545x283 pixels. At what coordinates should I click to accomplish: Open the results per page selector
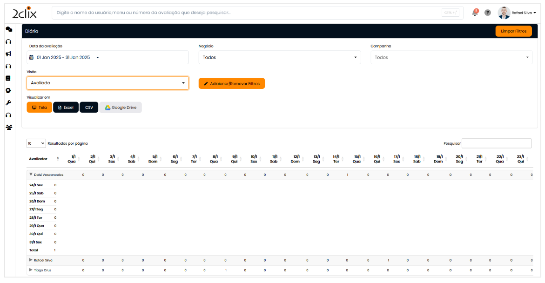pyautogui.click(x=36, y=143)
